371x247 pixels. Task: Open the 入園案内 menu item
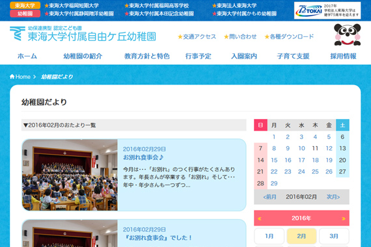[x=244, y=56]
